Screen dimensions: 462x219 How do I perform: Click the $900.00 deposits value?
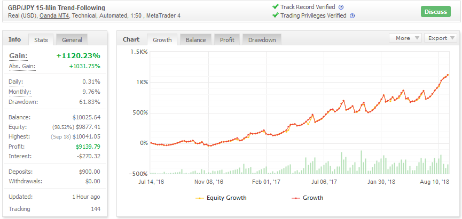click(x=90, y=172)
